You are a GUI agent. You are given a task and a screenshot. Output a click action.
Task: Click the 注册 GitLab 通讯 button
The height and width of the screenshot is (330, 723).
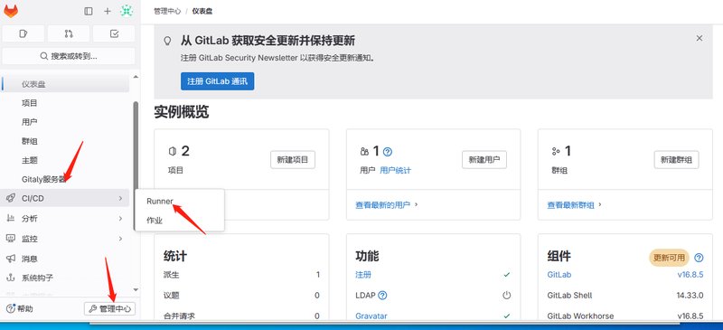(217, 81)
